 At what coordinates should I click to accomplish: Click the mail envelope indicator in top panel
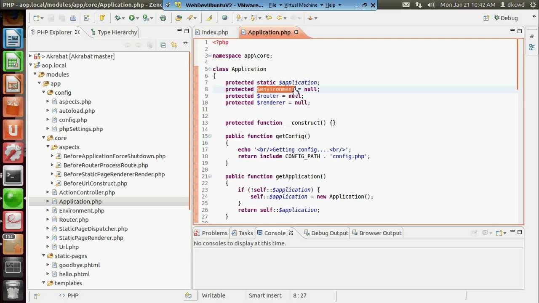pos(406,5)
